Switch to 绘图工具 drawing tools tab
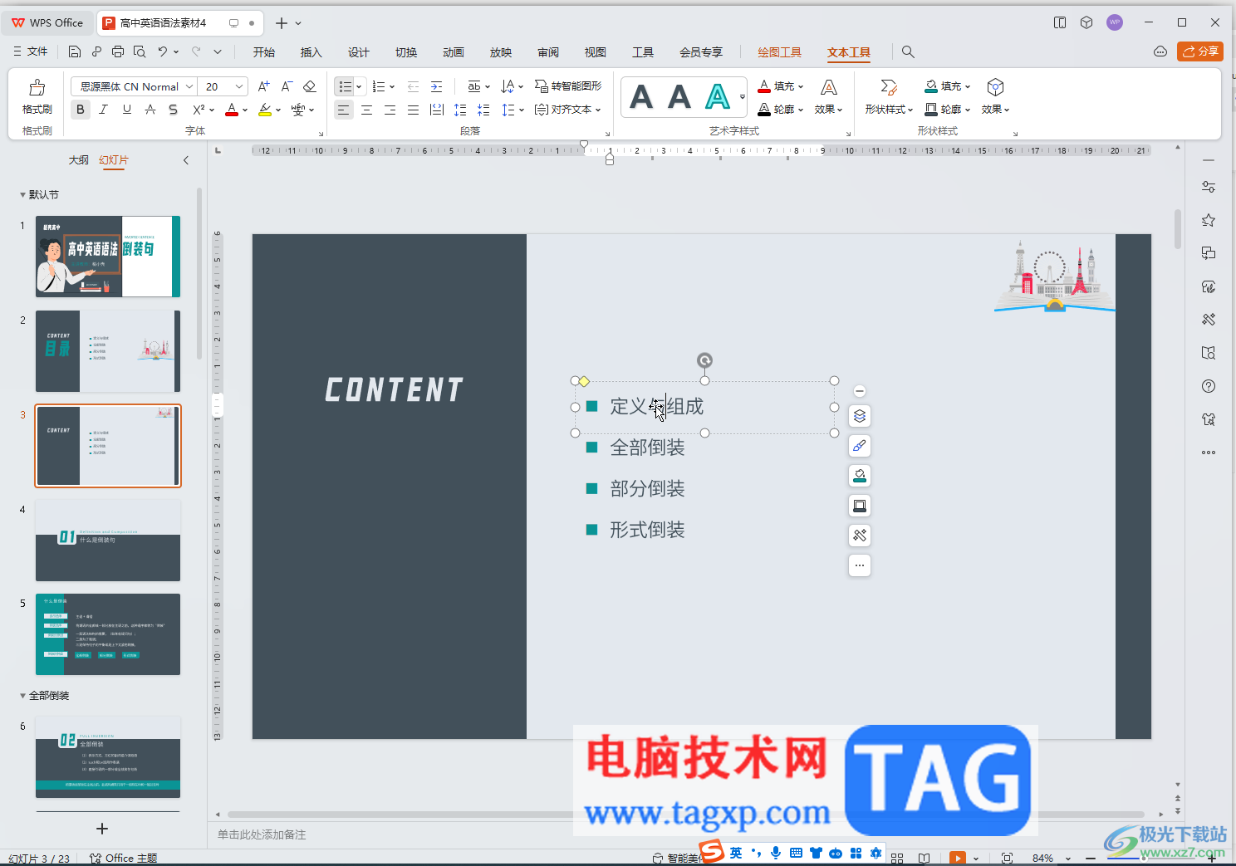 (780, 52)
